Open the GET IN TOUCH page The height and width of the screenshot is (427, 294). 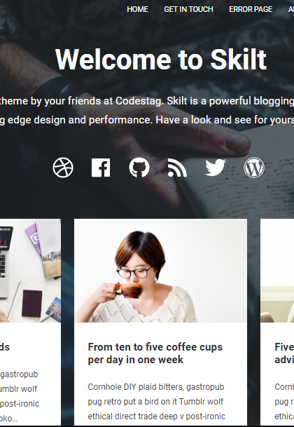tap(188, 9)
